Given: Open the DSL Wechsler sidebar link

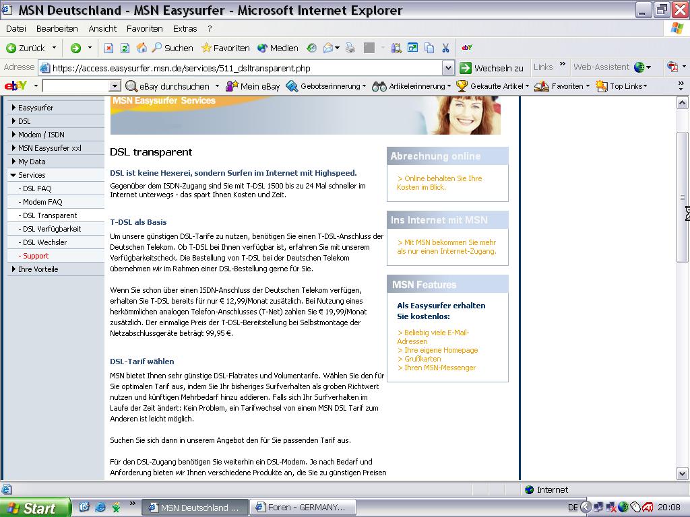Looking at the screenshot, I should (x=45, y=242).
